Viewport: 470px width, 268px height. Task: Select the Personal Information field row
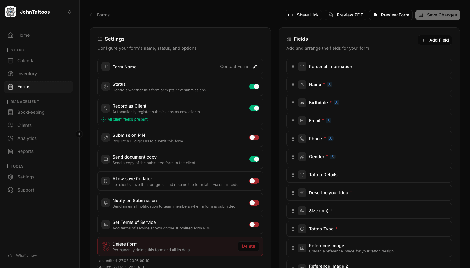369,67
